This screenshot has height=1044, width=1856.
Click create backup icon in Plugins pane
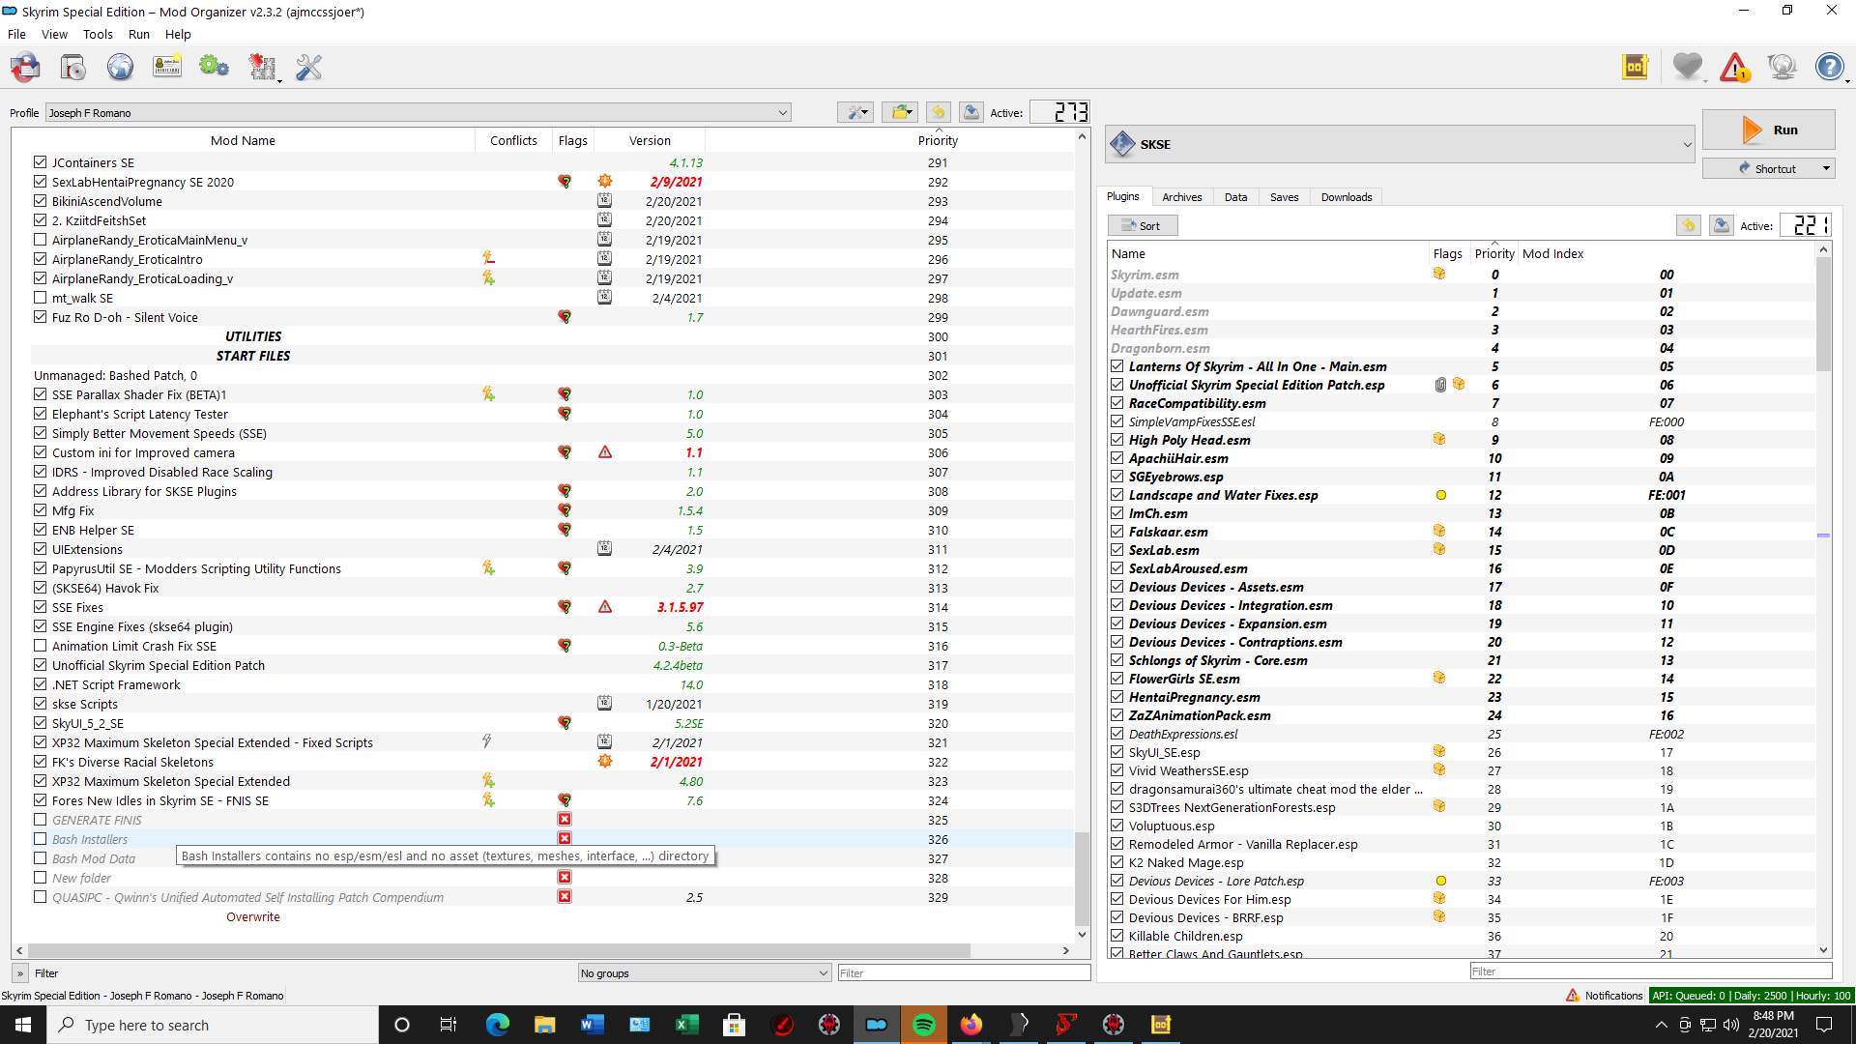coord(1721,225)
